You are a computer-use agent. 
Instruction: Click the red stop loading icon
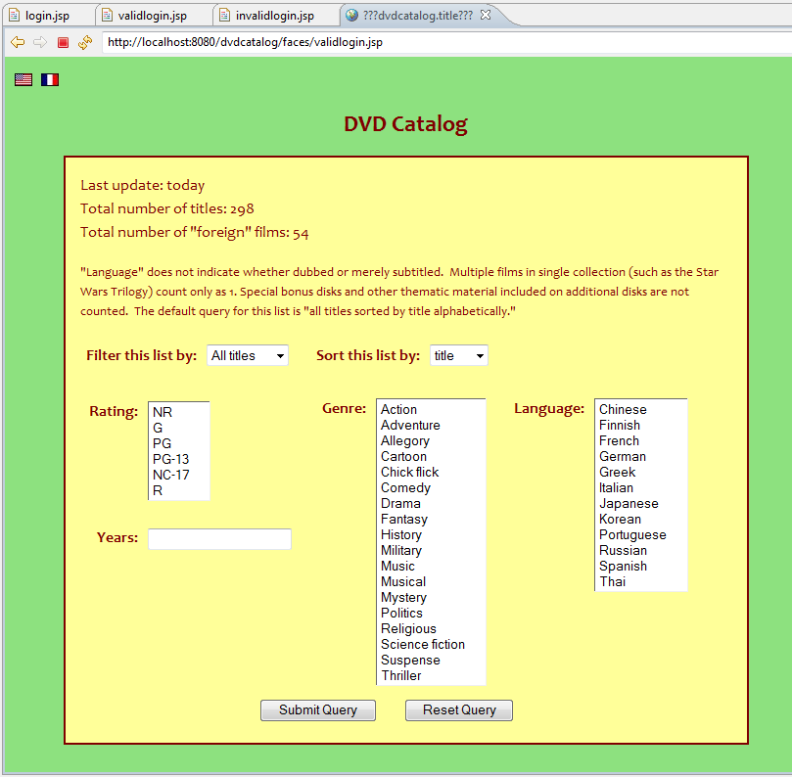(63, 42)
